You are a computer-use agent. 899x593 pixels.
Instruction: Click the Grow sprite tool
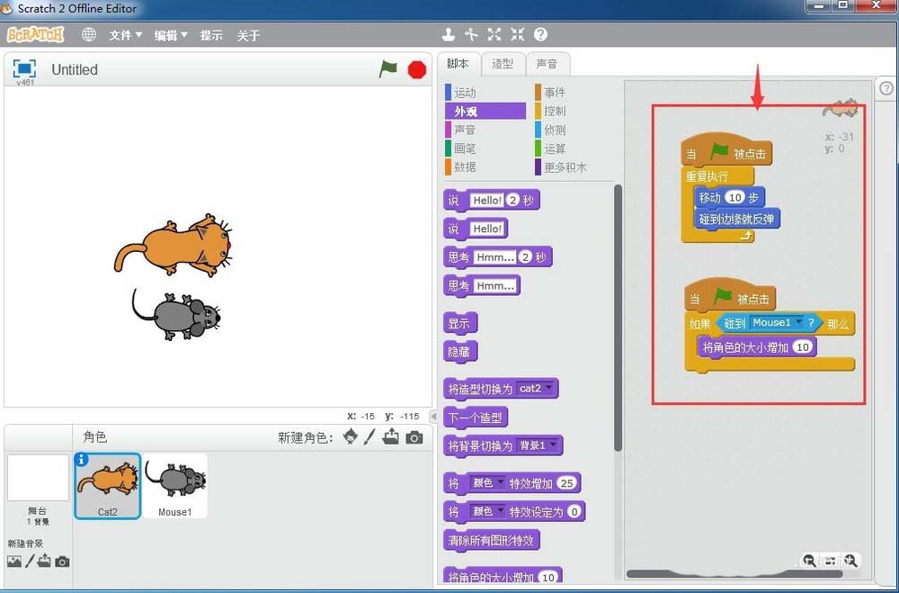pyautogui.click(x=494, y=34)
